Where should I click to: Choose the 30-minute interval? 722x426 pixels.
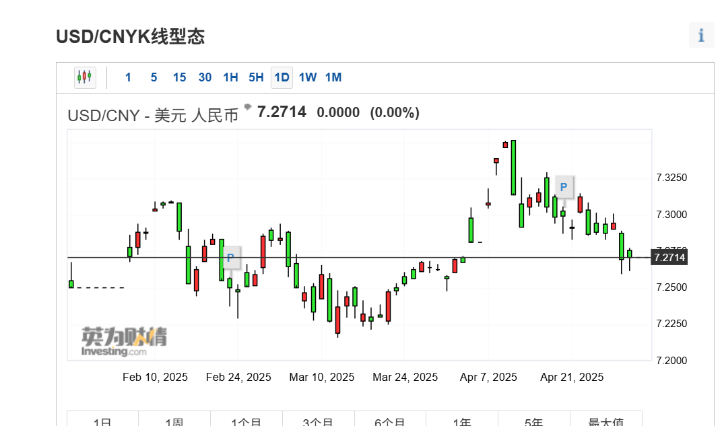(205, 77)
